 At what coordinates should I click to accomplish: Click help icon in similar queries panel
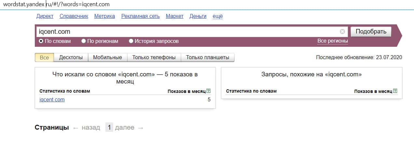click(x=395, y=91)
